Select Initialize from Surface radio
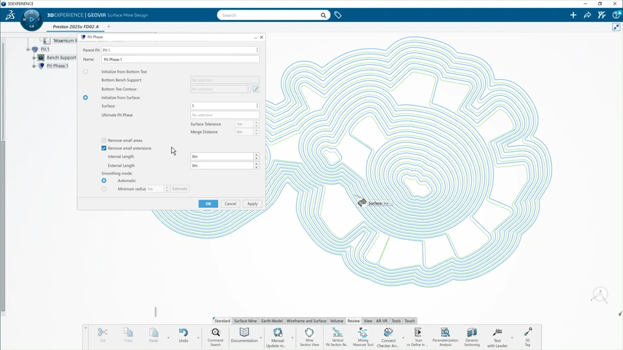 tap(86, 98)
